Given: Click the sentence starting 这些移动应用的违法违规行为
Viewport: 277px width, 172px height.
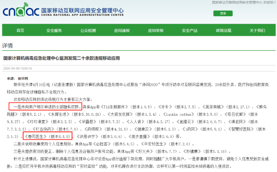Looking at the screenshot, I should (53, 99).
